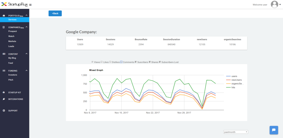283x138 pixels.
Task: Open the pastmonth period dropdown
Action: pos(236,132)
